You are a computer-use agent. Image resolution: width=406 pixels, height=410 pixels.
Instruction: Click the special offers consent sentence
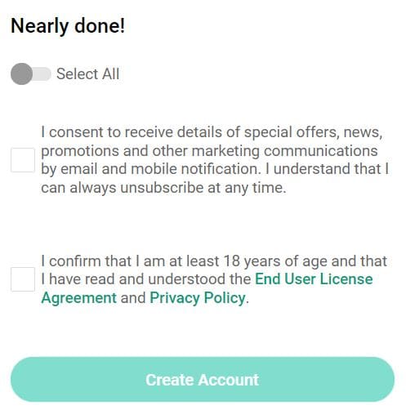coord(215,160)
